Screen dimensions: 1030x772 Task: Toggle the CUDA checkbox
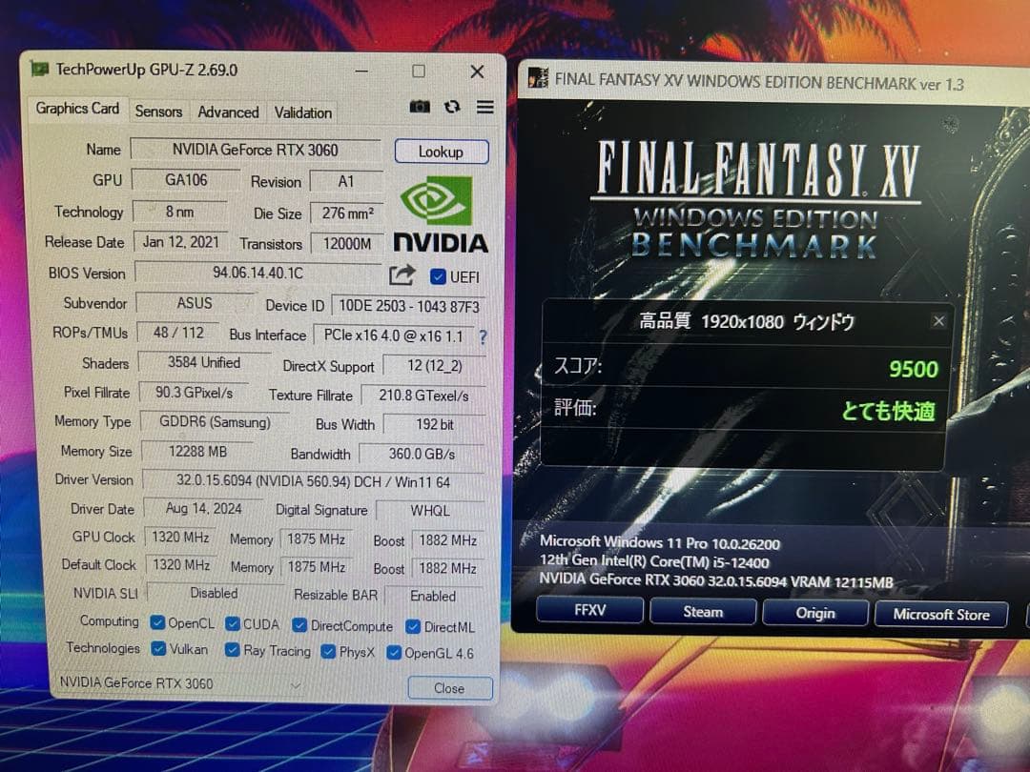tap(232, 623)
